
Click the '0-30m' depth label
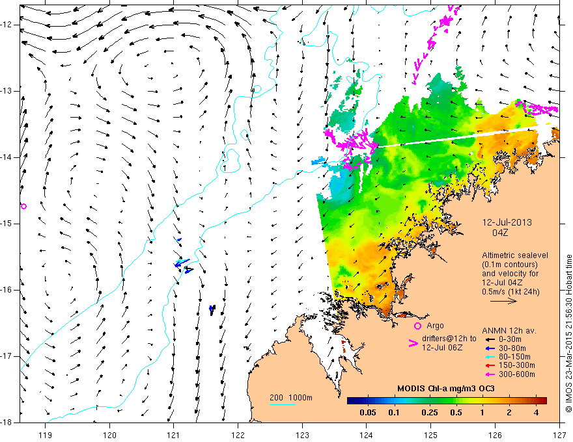(x=510, y=339)
